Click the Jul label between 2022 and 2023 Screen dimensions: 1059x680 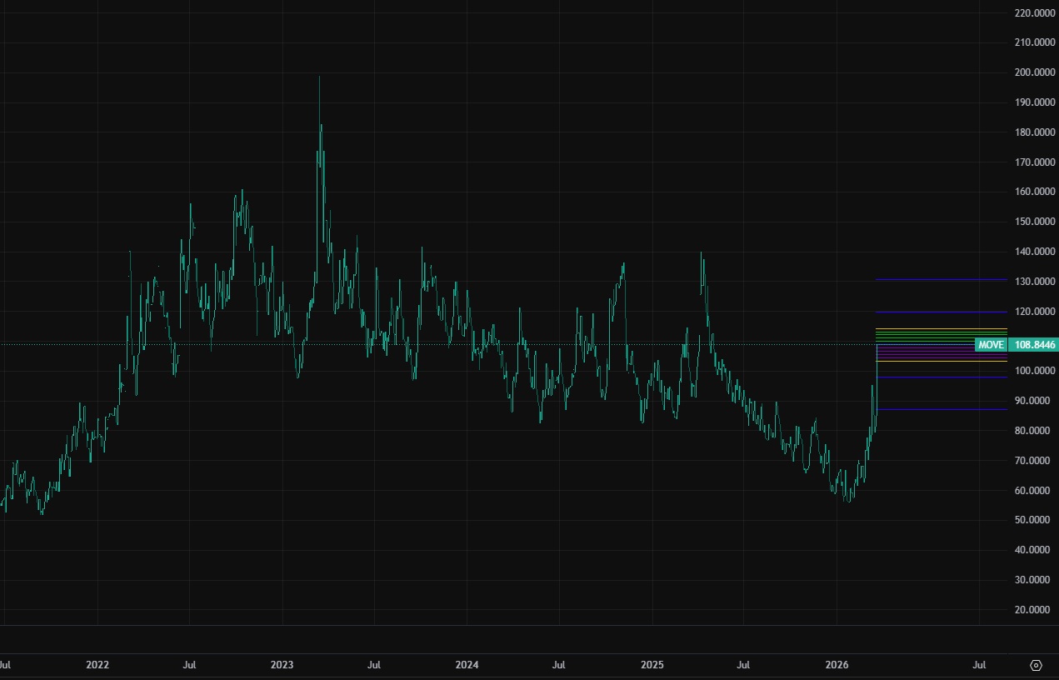pos(190,665)
